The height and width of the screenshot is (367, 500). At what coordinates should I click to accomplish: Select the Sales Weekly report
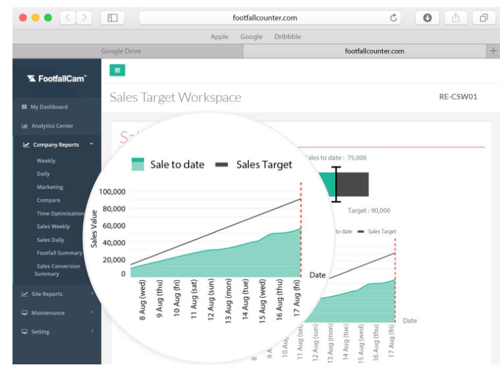pyautogui.click(x=53, y=226)
